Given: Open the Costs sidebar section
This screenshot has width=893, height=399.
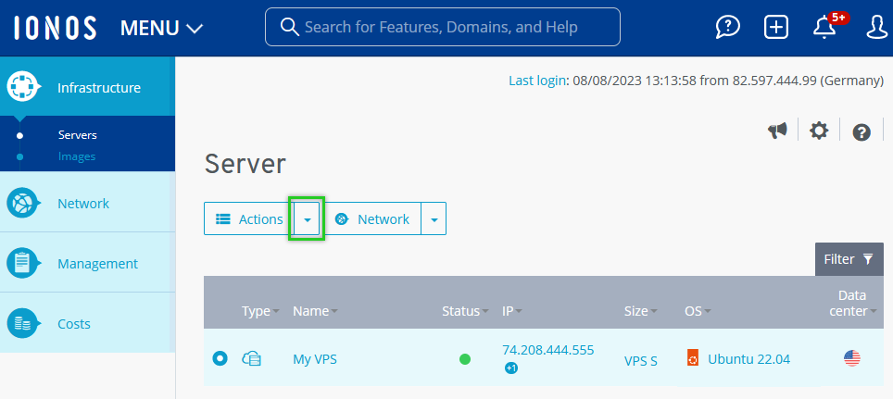Looking at the screenshot, I should pos(74,324).
